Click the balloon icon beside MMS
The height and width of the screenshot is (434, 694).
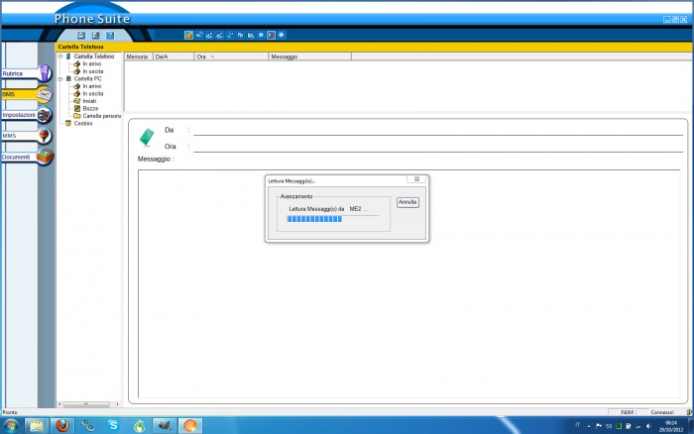[45, 136]
